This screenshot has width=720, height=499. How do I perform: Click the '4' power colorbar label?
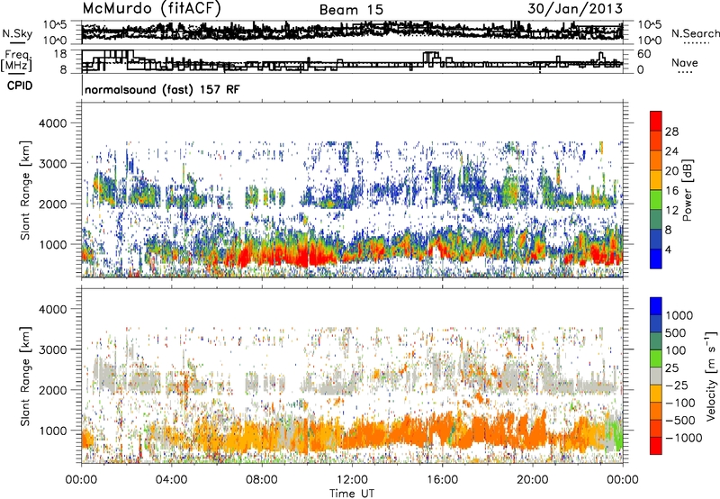tap(668, 249)
